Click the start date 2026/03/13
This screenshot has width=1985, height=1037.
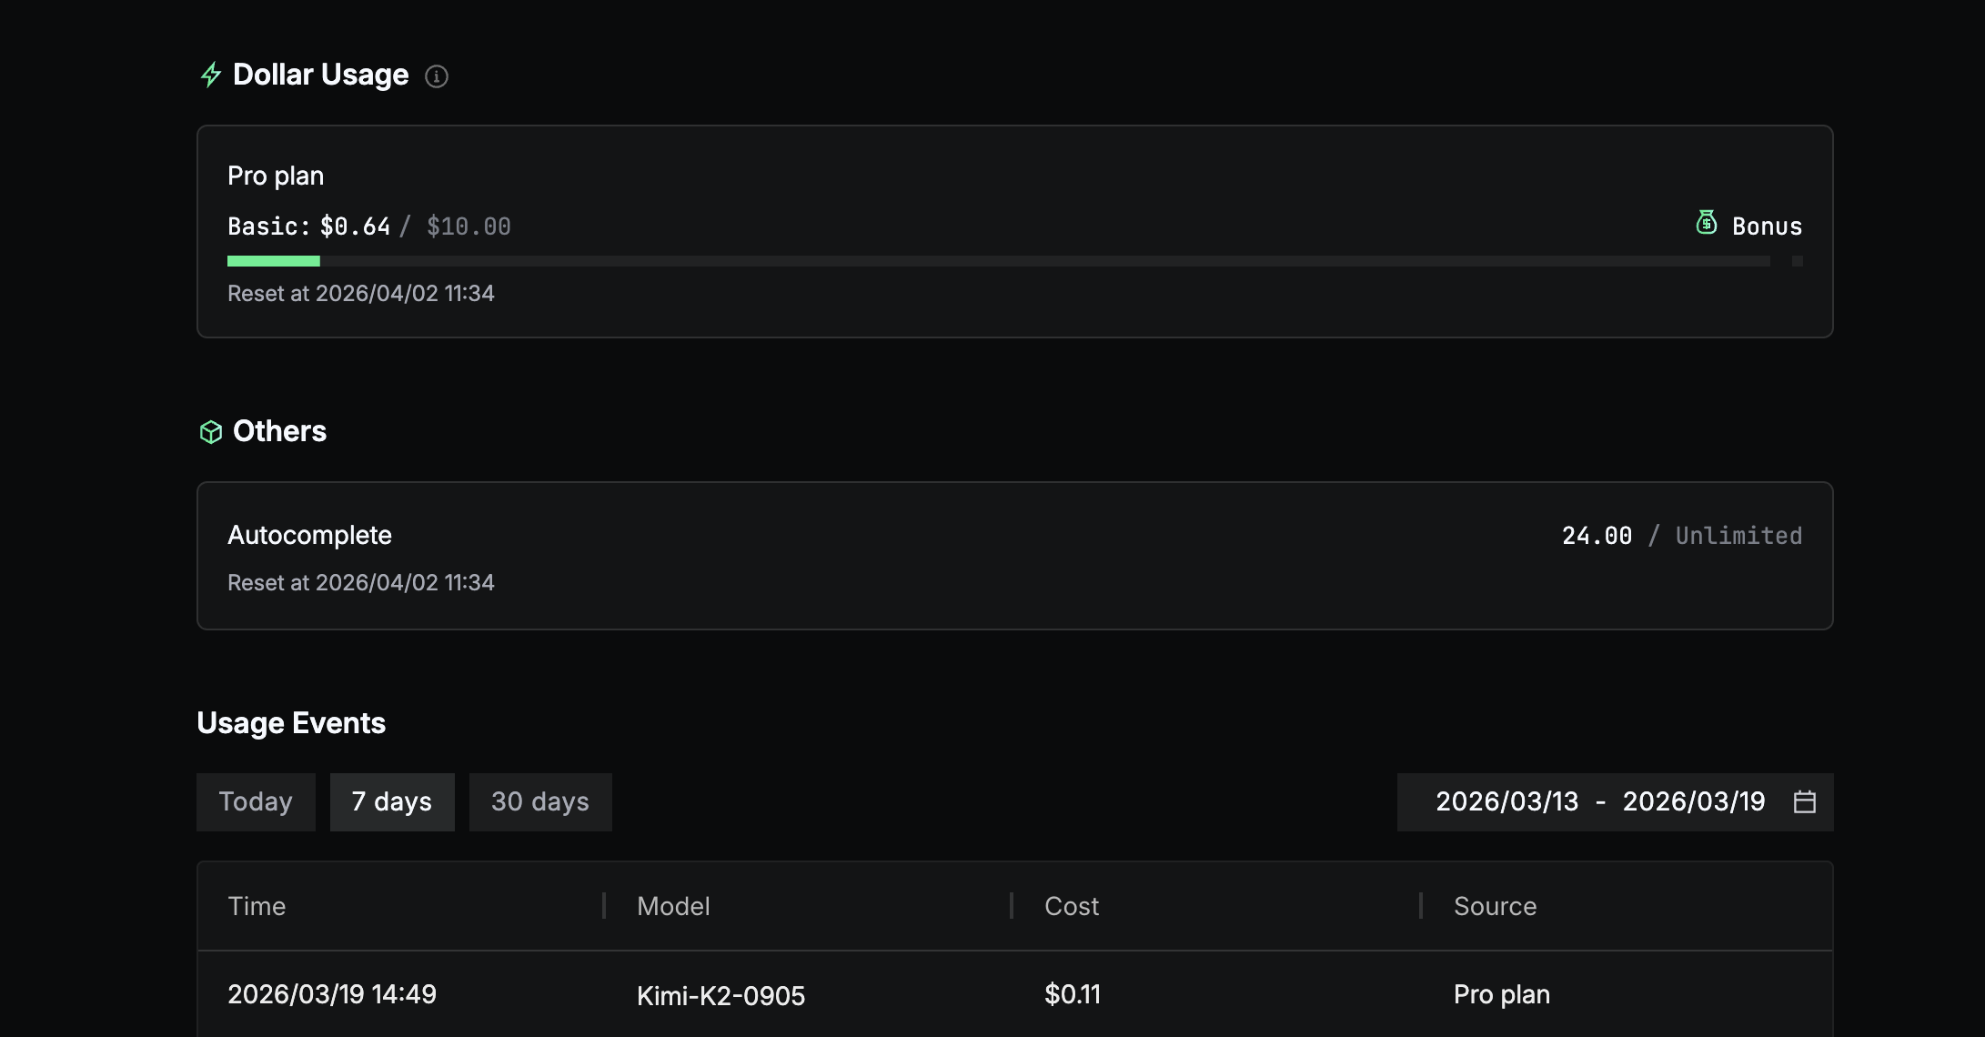pos(1506,801)
